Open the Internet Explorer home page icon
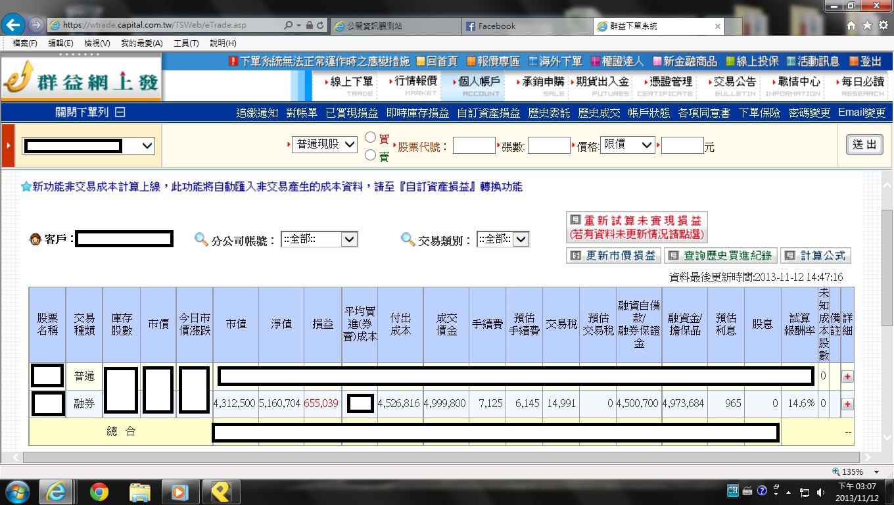Viewport: 894px width, 505px height. pos(851,25)
